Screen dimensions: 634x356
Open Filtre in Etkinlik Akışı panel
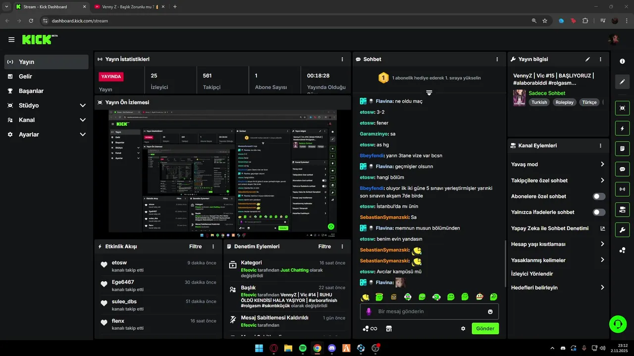point(196,246)
